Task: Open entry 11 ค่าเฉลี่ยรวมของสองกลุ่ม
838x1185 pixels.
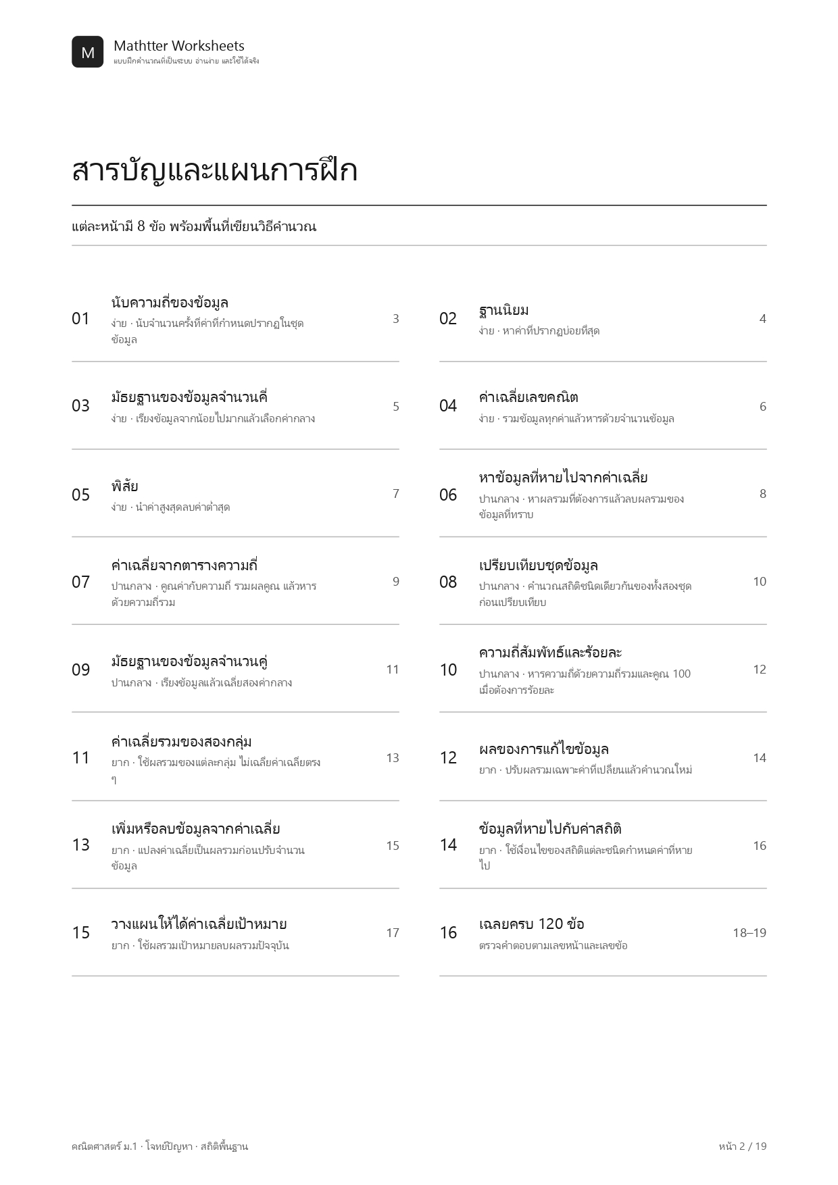Action: pyautogui.click(x=235, y=757)
